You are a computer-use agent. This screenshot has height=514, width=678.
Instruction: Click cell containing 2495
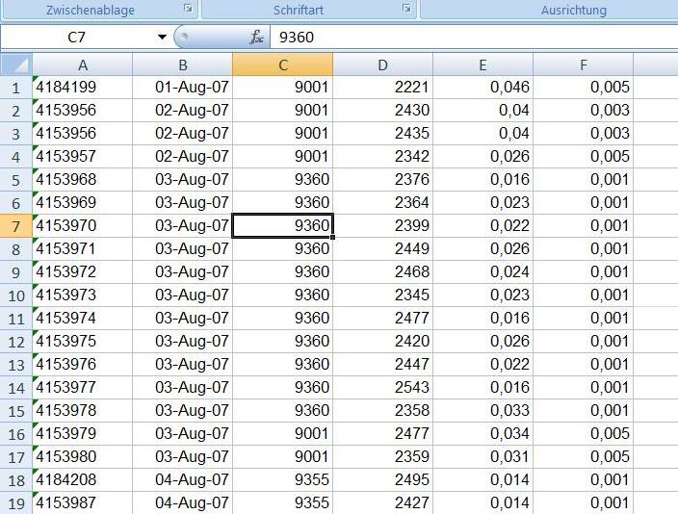382,480
